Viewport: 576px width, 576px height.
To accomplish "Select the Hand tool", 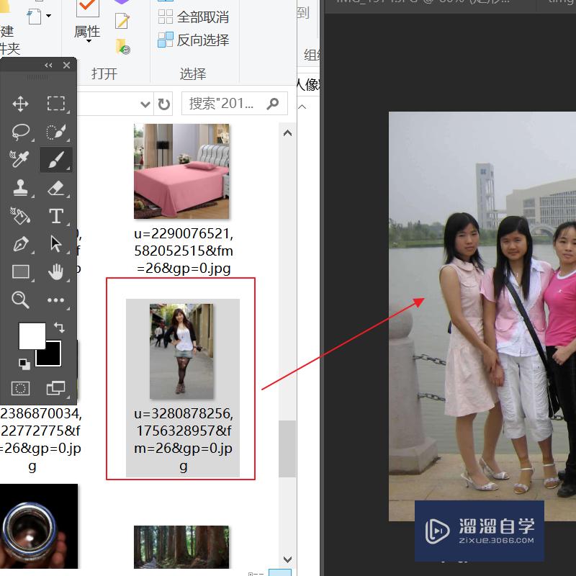I will coord(55,271).
